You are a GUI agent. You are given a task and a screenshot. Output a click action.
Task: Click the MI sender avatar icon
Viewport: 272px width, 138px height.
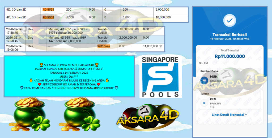coord(204,81)
